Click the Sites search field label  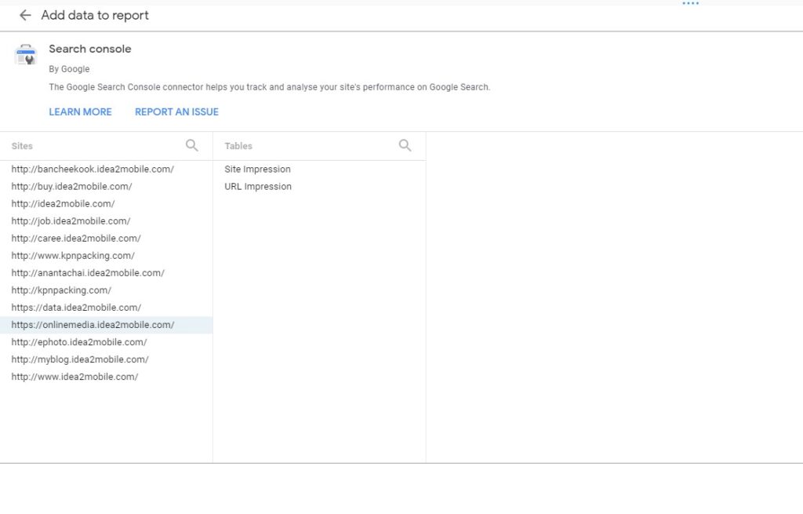pos(22,146)
